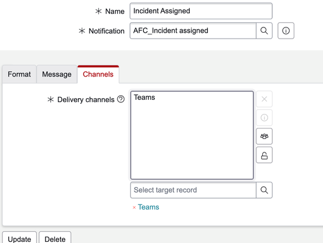Viewport: 323px width, 243px height.
Task: Switch to the Message tab
Action: [x=57, y=74]
